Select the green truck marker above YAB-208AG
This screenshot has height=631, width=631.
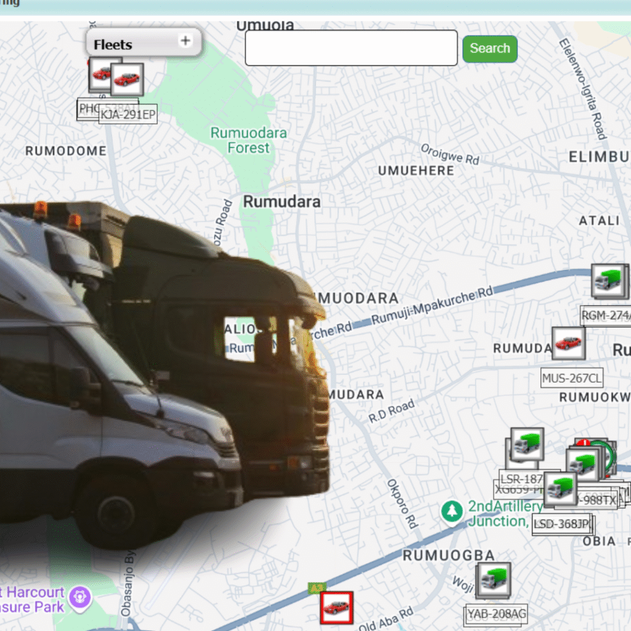[x=494, y=579]
